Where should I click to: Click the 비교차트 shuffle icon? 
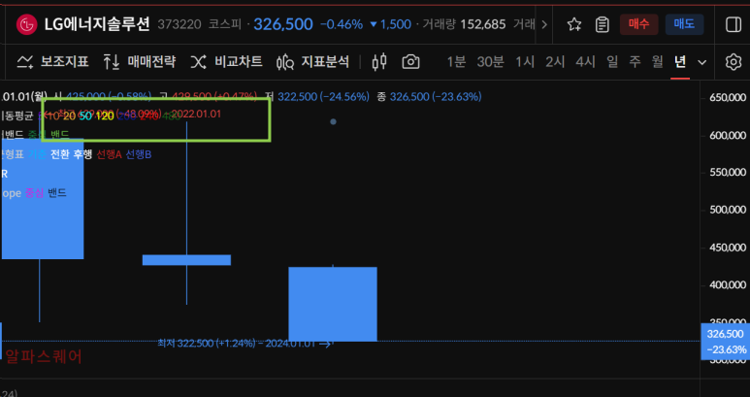198,62
